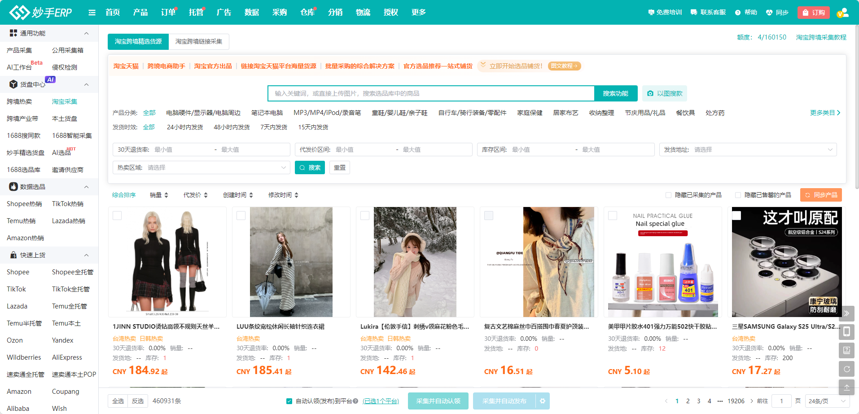Switch to 淘宝跨境链接采集 tab
The width and height of the screenshot is (859, 414).
[199, 41]
